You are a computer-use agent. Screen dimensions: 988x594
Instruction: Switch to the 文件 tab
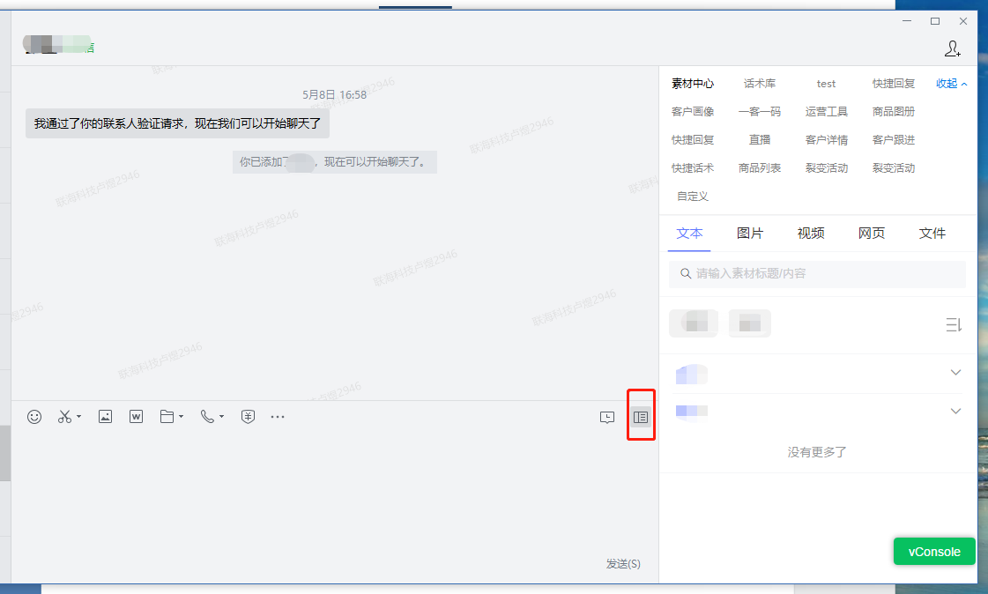pyautogui.click(x=932, y=234)
